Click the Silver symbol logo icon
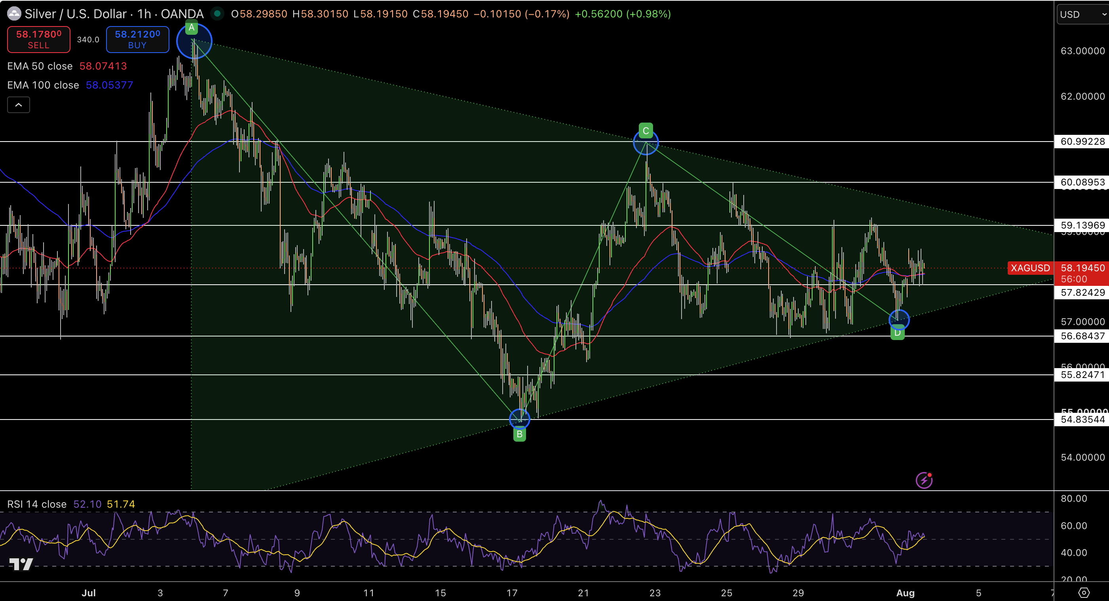1109x601 pixels. 14,14
